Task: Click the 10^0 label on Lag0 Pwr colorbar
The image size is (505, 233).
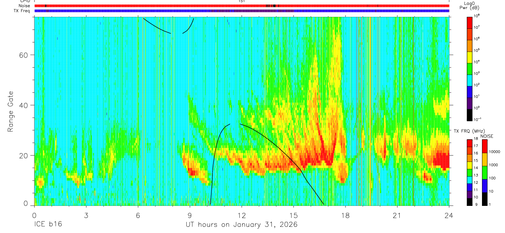Action: [x=477, y=108]
